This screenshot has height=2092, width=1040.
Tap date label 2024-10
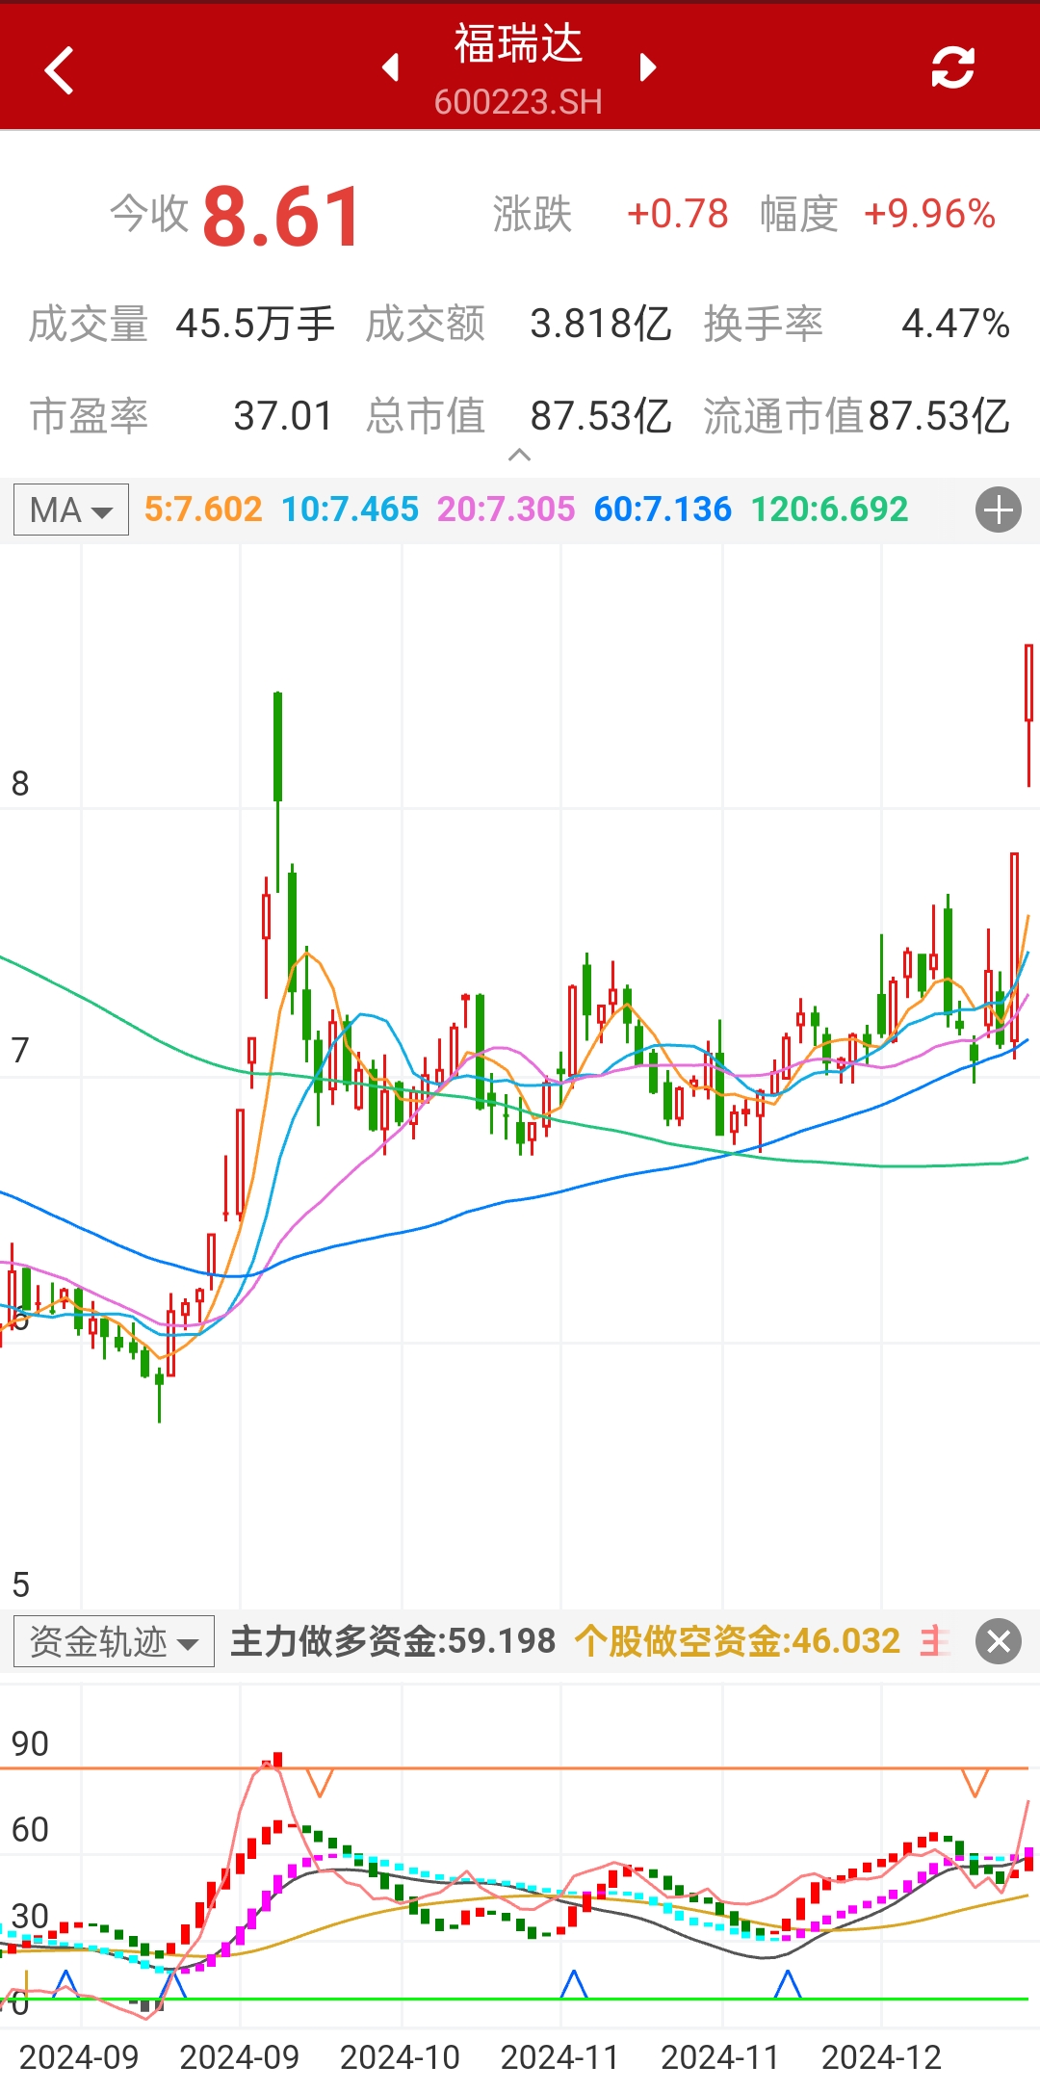pos(400,2058)
